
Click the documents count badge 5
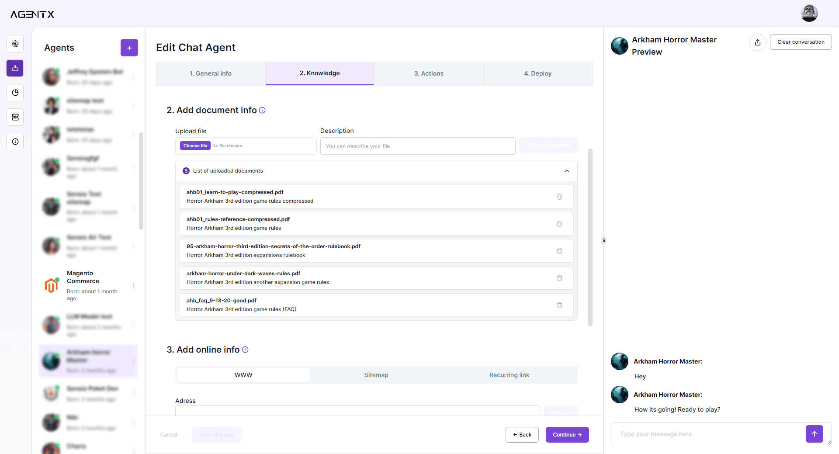pyautogui.click(x=186, y=171)
